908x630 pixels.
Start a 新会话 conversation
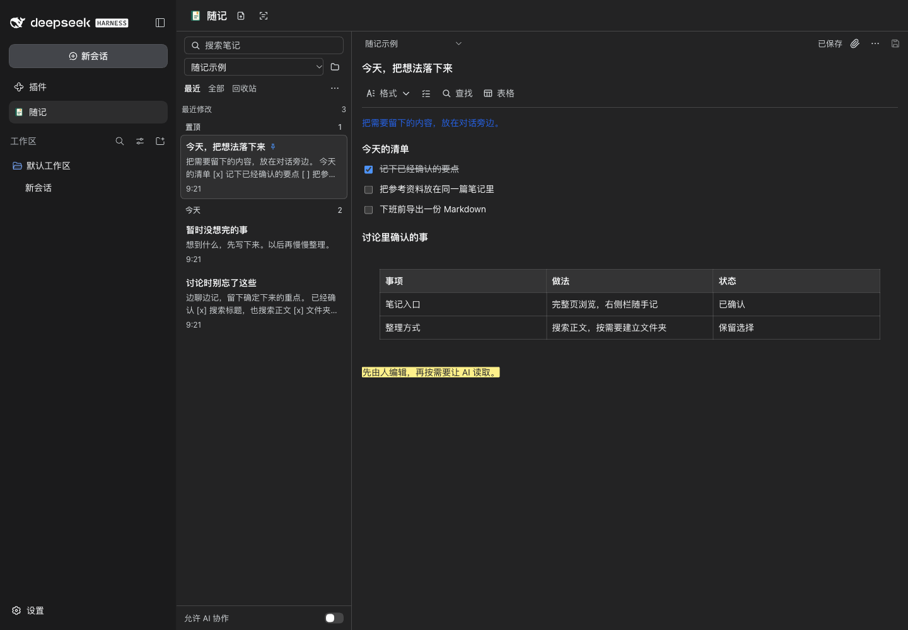pyautogui.click(x=88, y=56)
